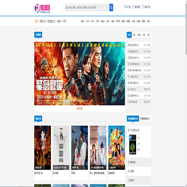Open the fireworks street movie poster

point(43,148)
